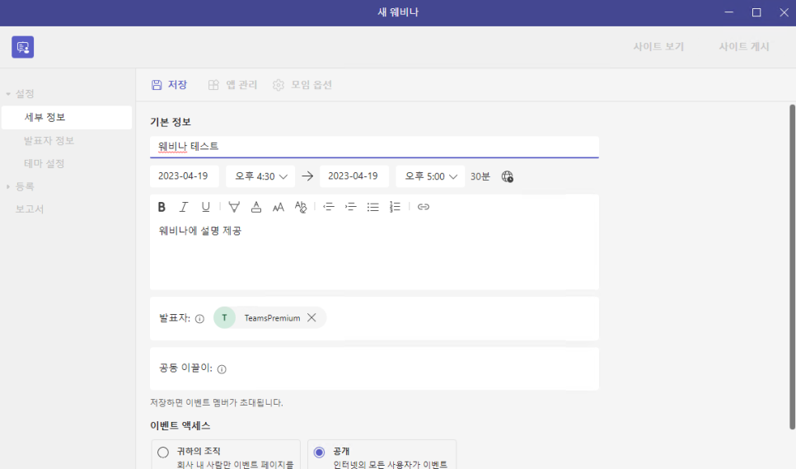
Task: Select the 공개 radio option
Action: [x=320, y=452]
